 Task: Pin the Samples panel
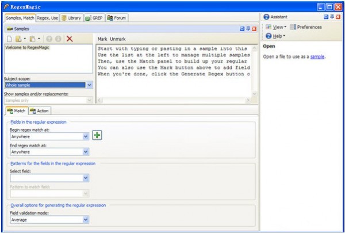(x=248, y=28)
